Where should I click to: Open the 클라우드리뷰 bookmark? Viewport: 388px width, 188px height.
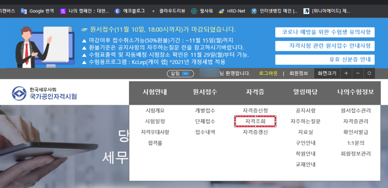click(x=168, y=11)
